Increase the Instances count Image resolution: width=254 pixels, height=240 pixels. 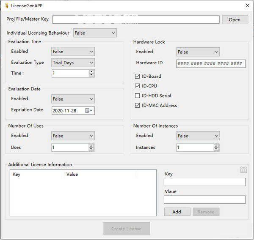[216, 146]
